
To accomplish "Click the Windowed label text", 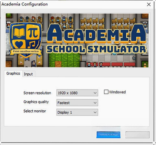I will pyautogui.click(x=118, y=92).
